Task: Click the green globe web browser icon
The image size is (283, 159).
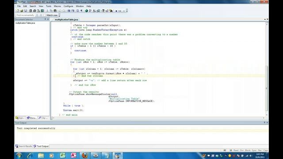Action: click(x=87, y=11)
